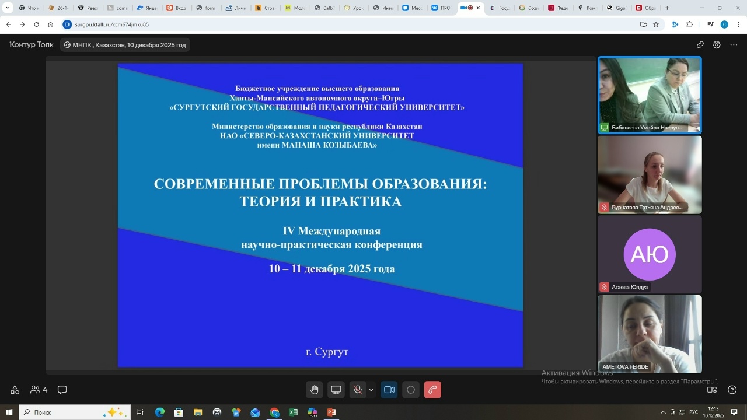747x420 pixels.
Task: Switch to the Стра browser tab
Action: click(266, 8)
